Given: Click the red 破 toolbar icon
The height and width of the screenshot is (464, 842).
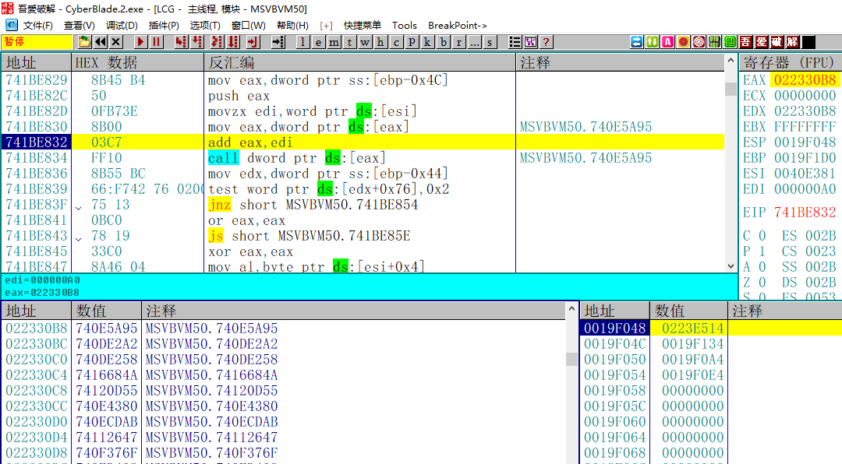Looking at the screenshot, I should click(777, 42).
